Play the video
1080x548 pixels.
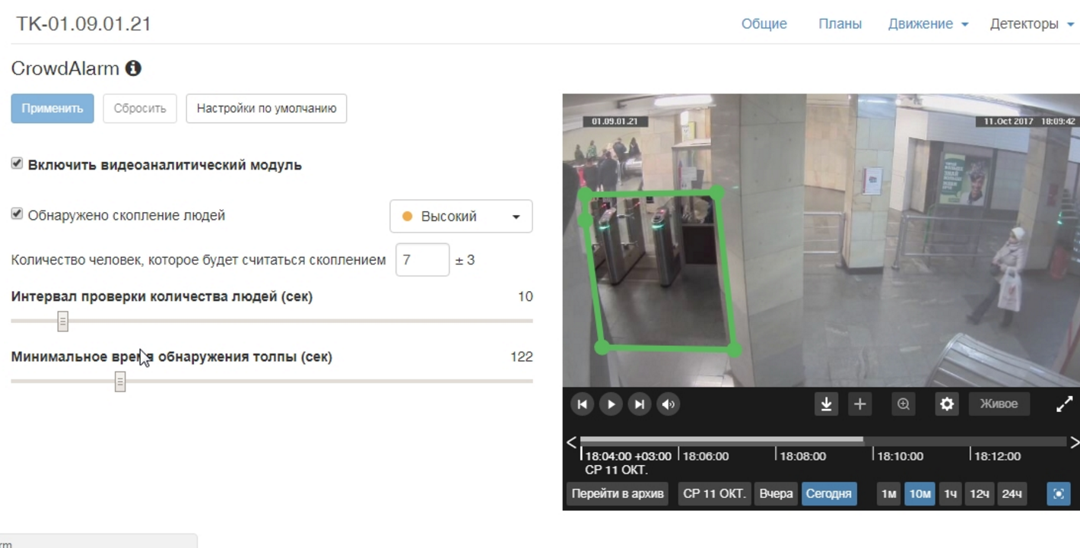[x=611, y=404]
